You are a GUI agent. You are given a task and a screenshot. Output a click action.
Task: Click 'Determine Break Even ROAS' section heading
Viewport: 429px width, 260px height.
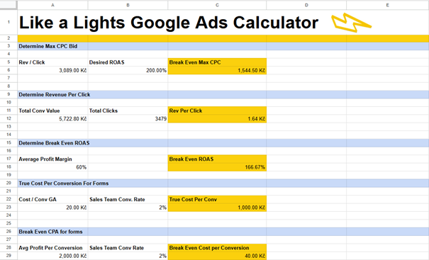click(x=54, y=143)
